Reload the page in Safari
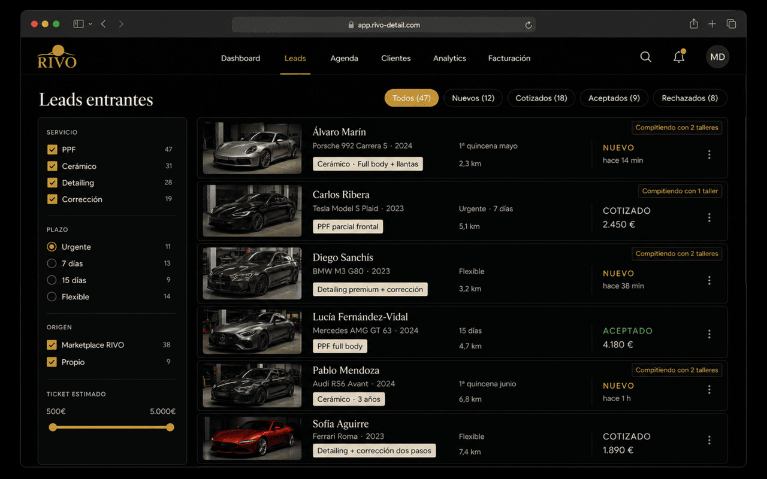Screen dimensions: 767x479 528,25
